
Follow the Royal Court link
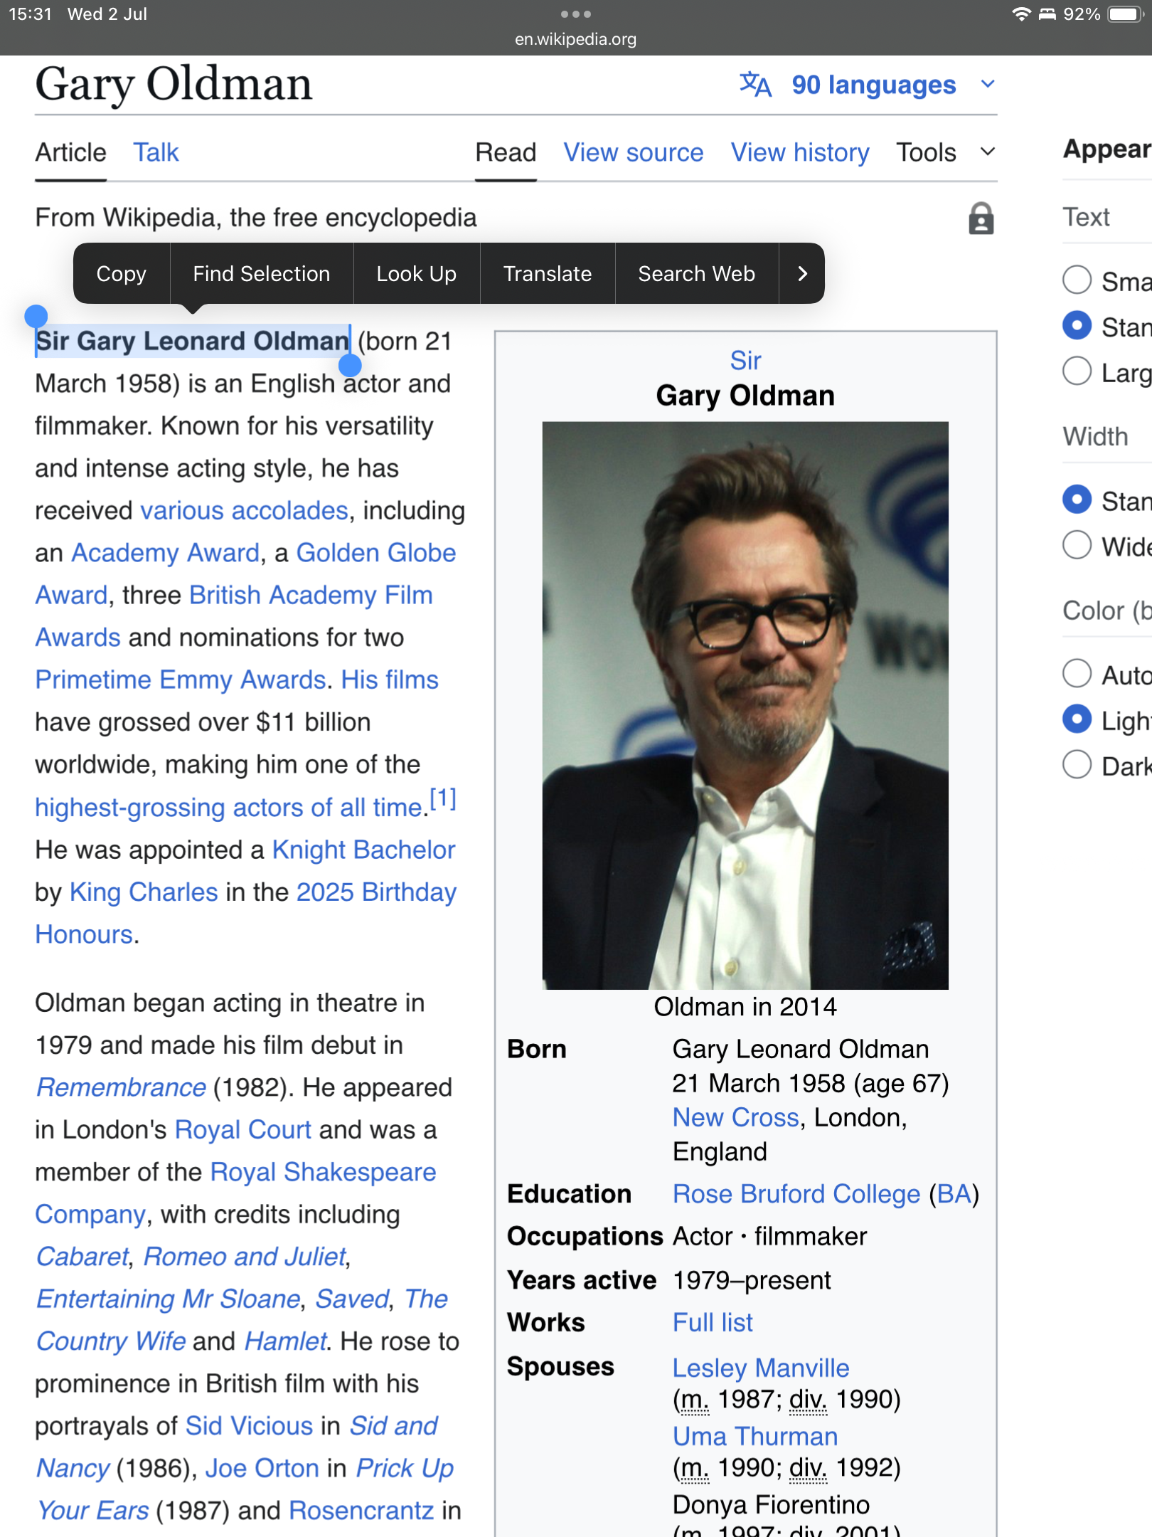coord(242,1130)
